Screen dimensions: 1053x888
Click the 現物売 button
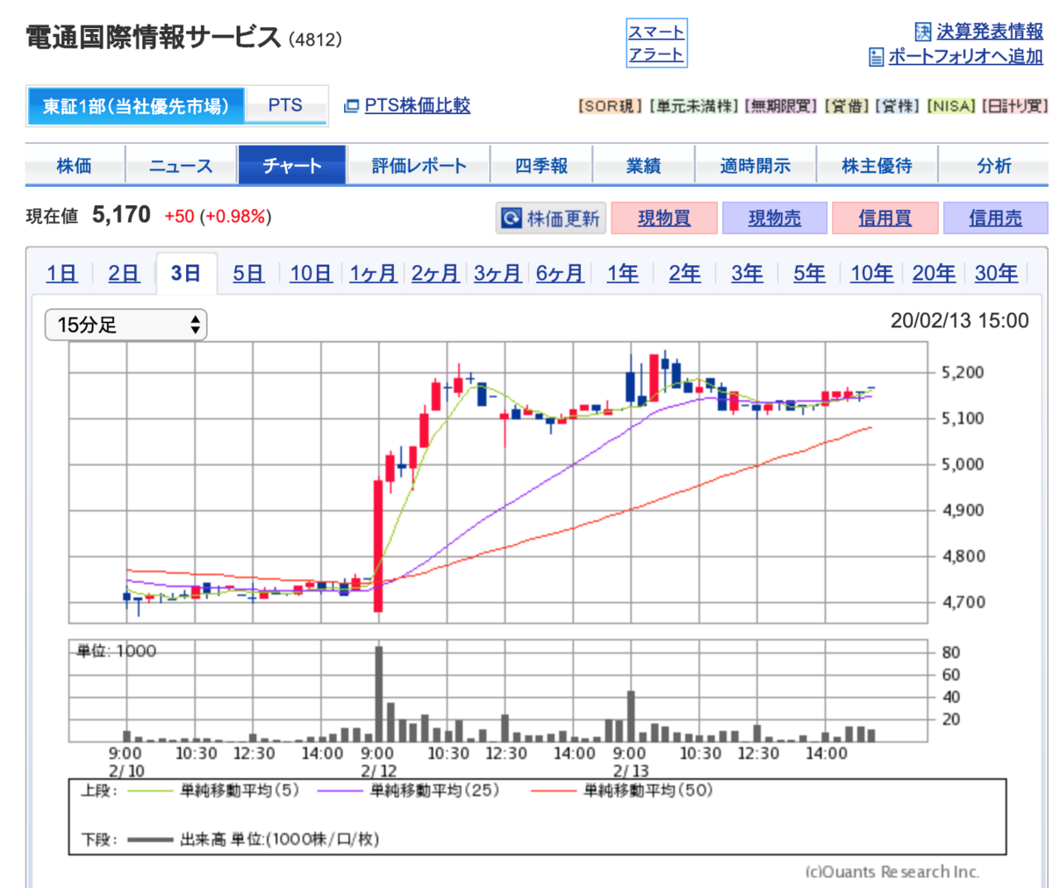coord(774,218)
